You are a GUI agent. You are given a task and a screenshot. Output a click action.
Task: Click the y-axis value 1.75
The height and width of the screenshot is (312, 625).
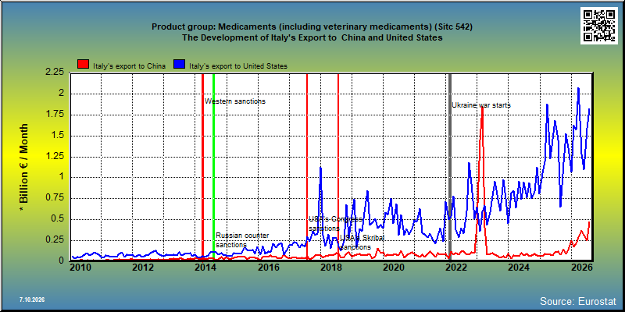(x=55, y=115)
